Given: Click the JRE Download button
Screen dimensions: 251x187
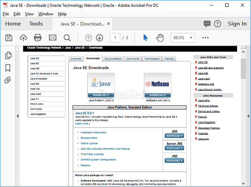Looking at the screenshot, I should click(174, 161).
